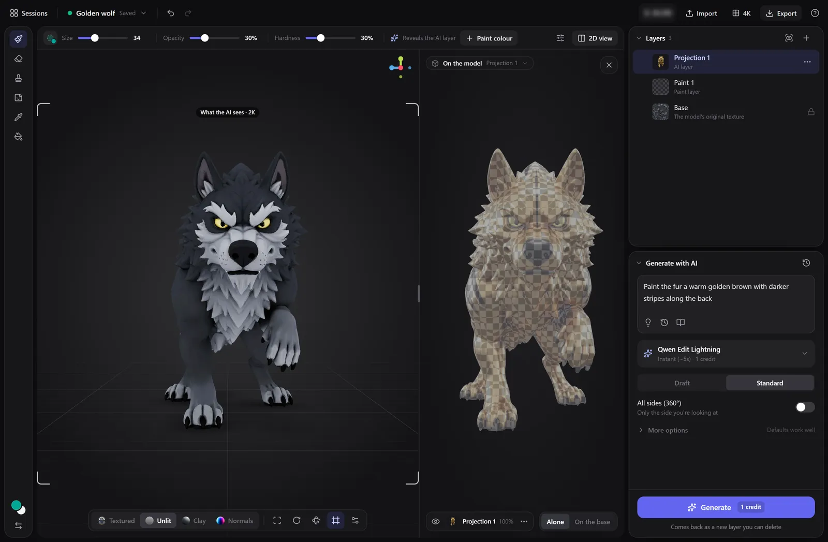Open Projection 1 layer options menu
This screenshot has height=542, width=828.
(x=807, y=62)
